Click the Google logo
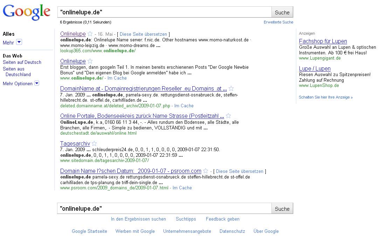380x236 pixels. point(27,12)
